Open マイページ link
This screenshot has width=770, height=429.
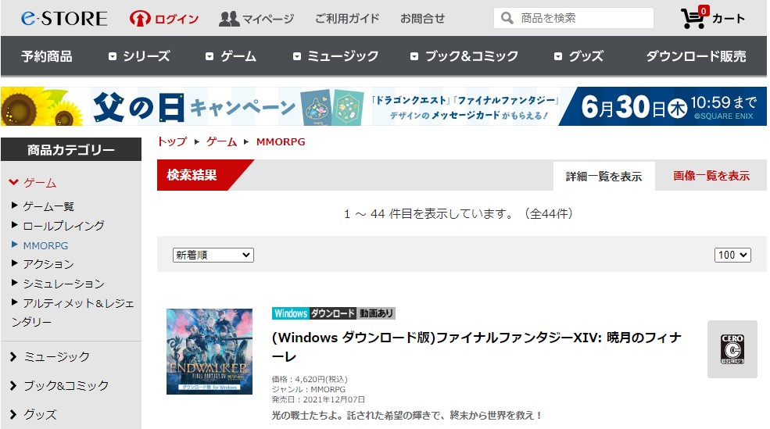[268, 19]
